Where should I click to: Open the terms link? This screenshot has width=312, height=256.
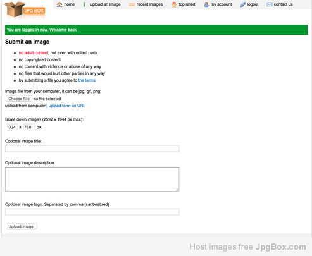87,80
